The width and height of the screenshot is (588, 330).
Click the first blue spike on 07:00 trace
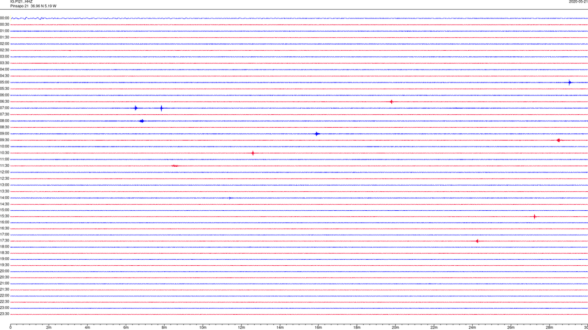(136, 108)
